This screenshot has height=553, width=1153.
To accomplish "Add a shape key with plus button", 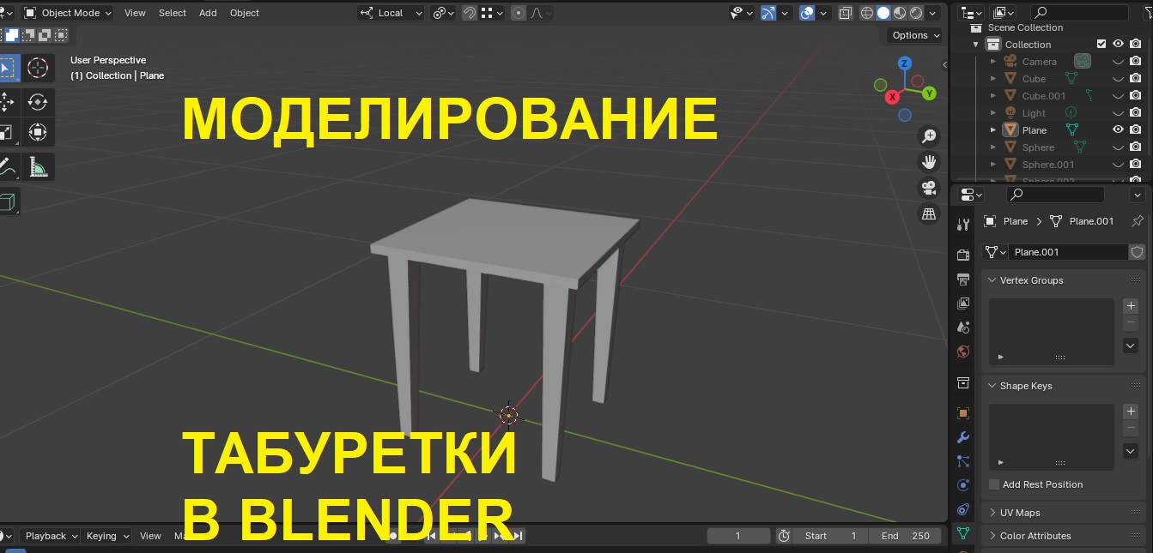I will pyautogui.click(x=1131, y=412).
